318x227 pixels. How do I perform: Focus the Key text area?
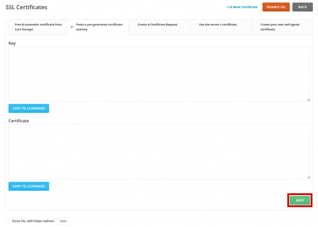pos(159,74)
